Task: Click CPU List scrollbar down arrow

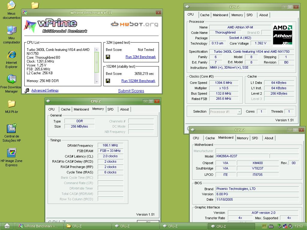Action: 97,81
